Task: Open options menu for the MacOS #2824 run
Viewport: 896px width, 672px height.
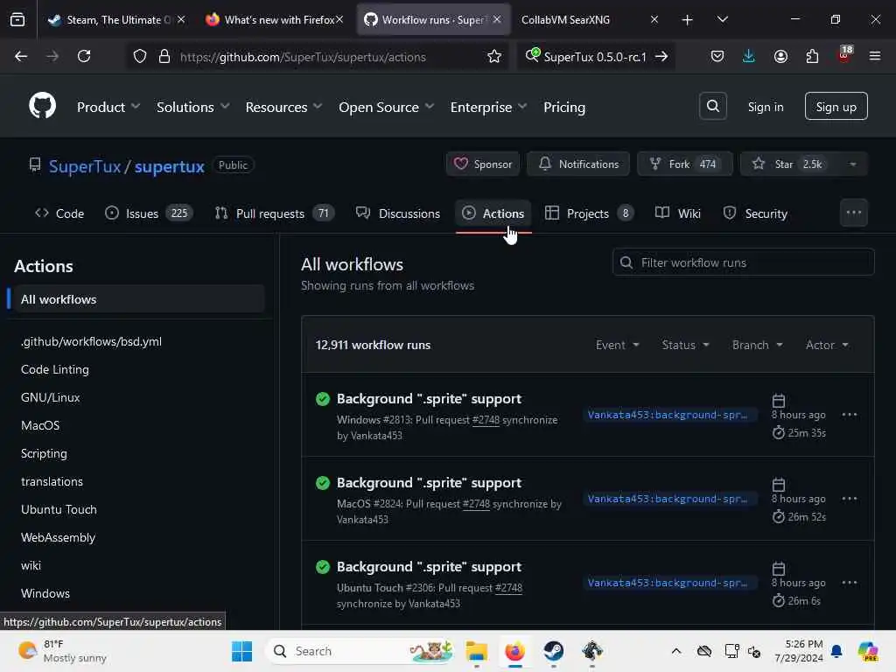Action: tap(849, 498)
